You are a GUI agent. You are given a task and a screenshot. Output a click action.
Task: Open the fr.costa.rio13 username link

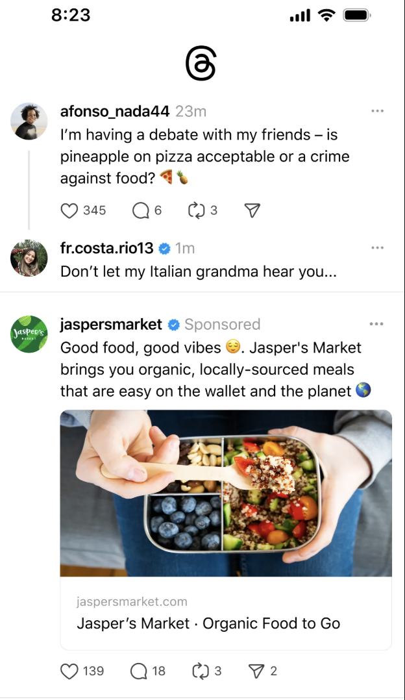(x=106, y=248)
